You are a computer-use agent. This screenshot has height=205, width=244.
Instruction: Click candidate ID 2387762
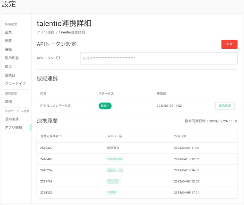pos(46,181)
